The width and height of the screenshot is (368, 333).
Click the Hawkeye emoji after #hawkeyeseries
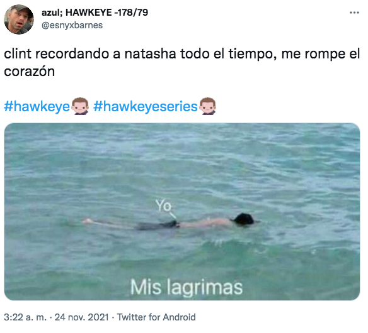[x=207, y=106]
